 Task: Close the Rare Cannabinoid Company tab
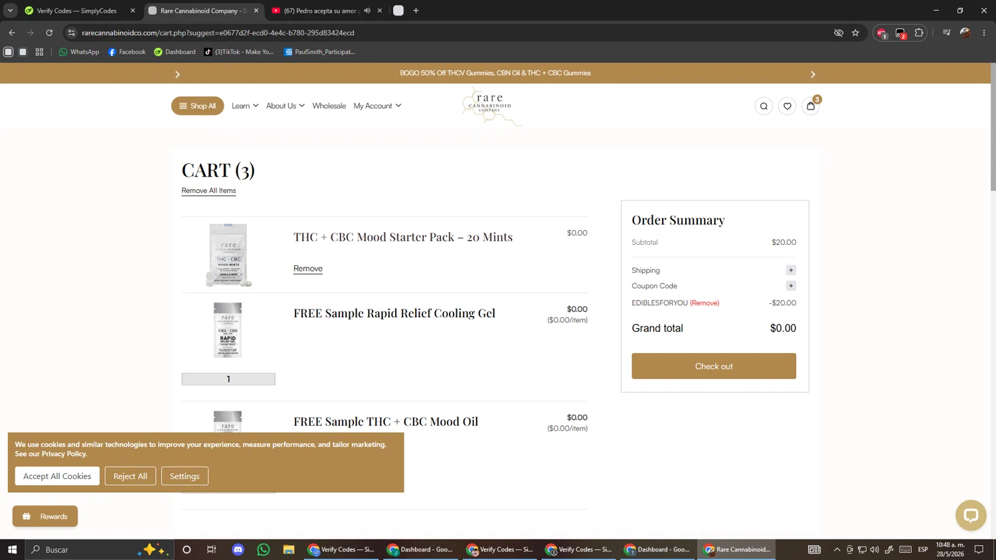click(256, 11)
